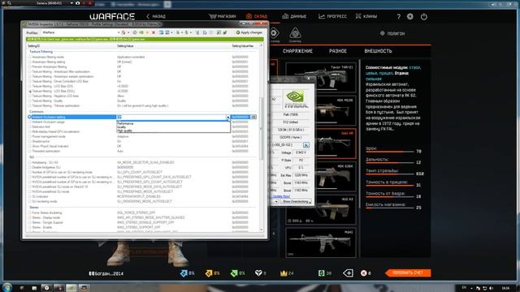Click the Полигон button

(x=392, y=33)
